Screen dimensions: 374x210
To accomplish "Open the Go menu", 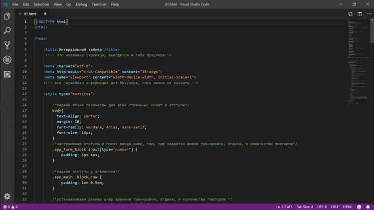I will (x=69, y=4).
